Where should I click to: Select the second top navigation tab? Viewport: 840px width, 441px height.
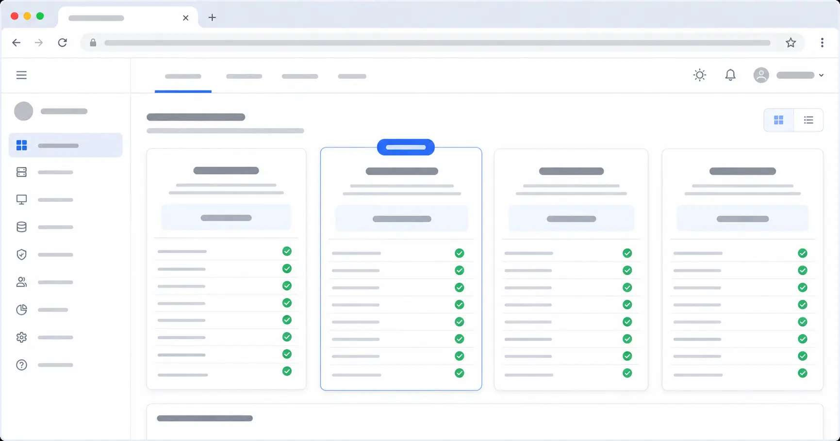pos(244,76)
